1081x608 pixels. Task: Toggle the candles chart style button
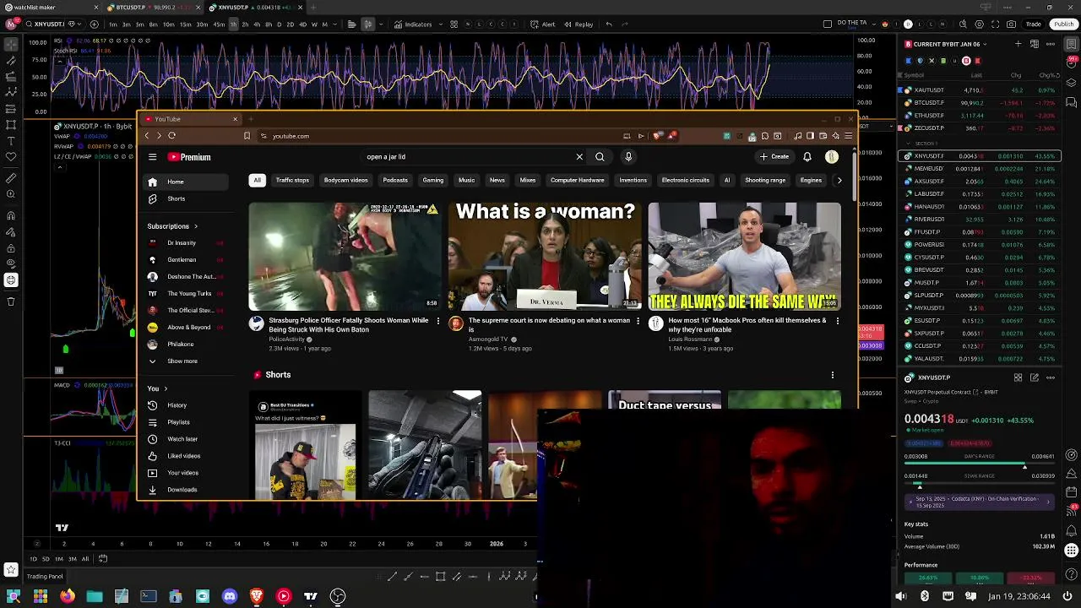367,24
